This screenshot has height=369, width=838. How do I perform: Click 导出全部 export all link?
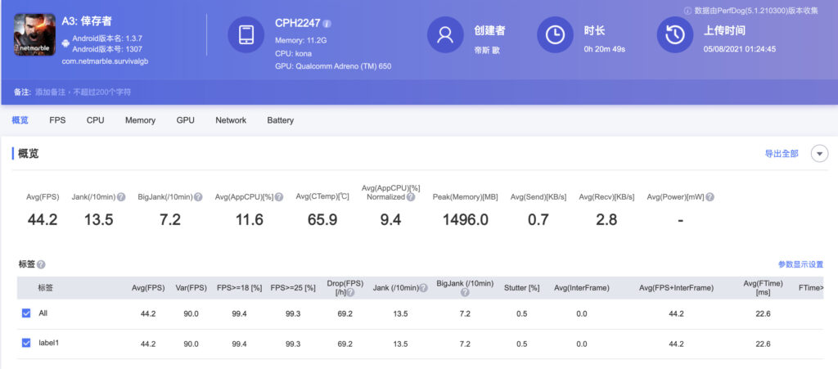tap(782, 154)
